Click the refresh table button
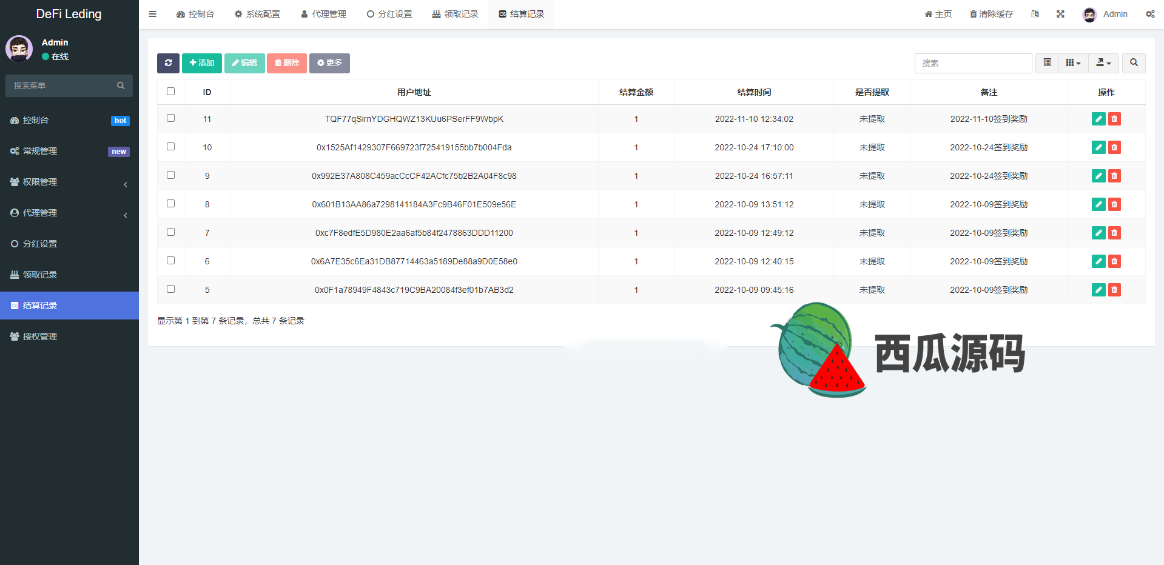Screen dimensions: 1164x565 168,63
